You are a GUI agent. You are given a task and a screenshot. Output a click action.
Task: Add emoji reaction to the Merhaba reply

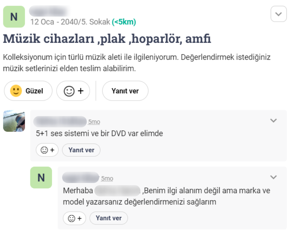(x=74, y=218)
